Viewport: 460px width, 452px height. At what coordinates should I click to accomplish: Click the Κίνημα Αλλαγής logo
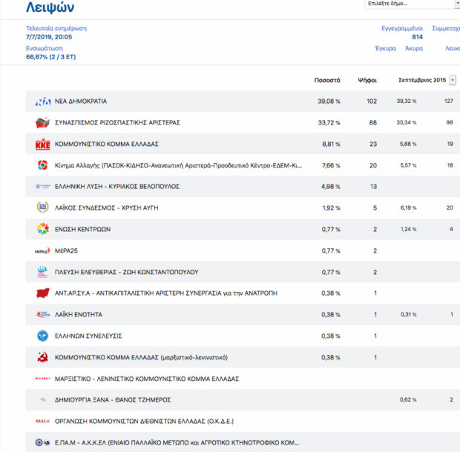(42, 165)
